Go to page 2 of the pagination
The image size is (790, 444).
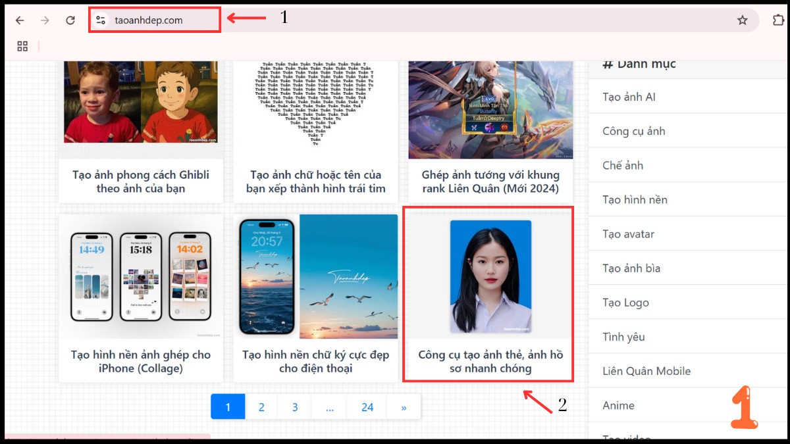coord(261,407)
